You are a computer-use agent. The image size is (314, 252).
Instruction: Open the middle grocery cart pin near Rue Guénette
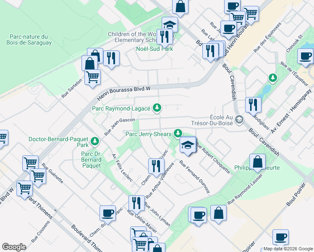[x=38, y=176]
